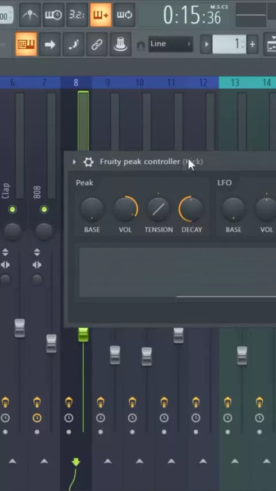Click the green track 8 volume fader

pyautogui.click(x=83, y=335)
